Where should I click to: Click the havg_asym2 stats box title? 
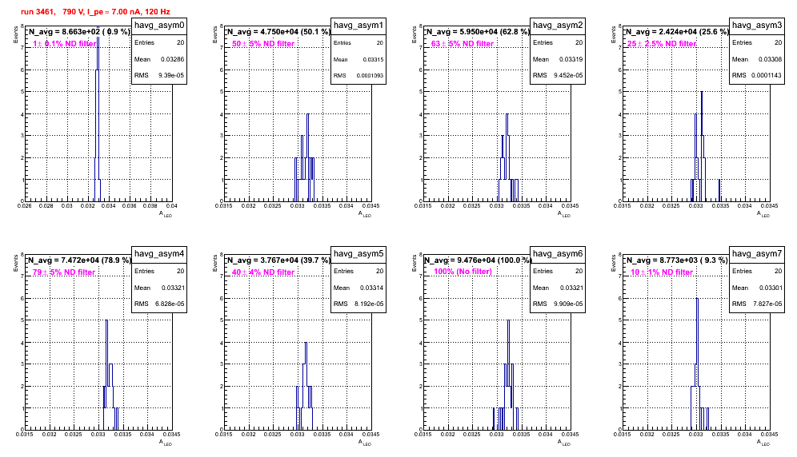[x=558, y=26]
